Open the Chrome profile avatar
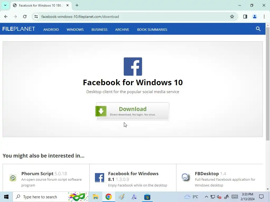Viewport: 270px width, 202px height. click(255, 17)
